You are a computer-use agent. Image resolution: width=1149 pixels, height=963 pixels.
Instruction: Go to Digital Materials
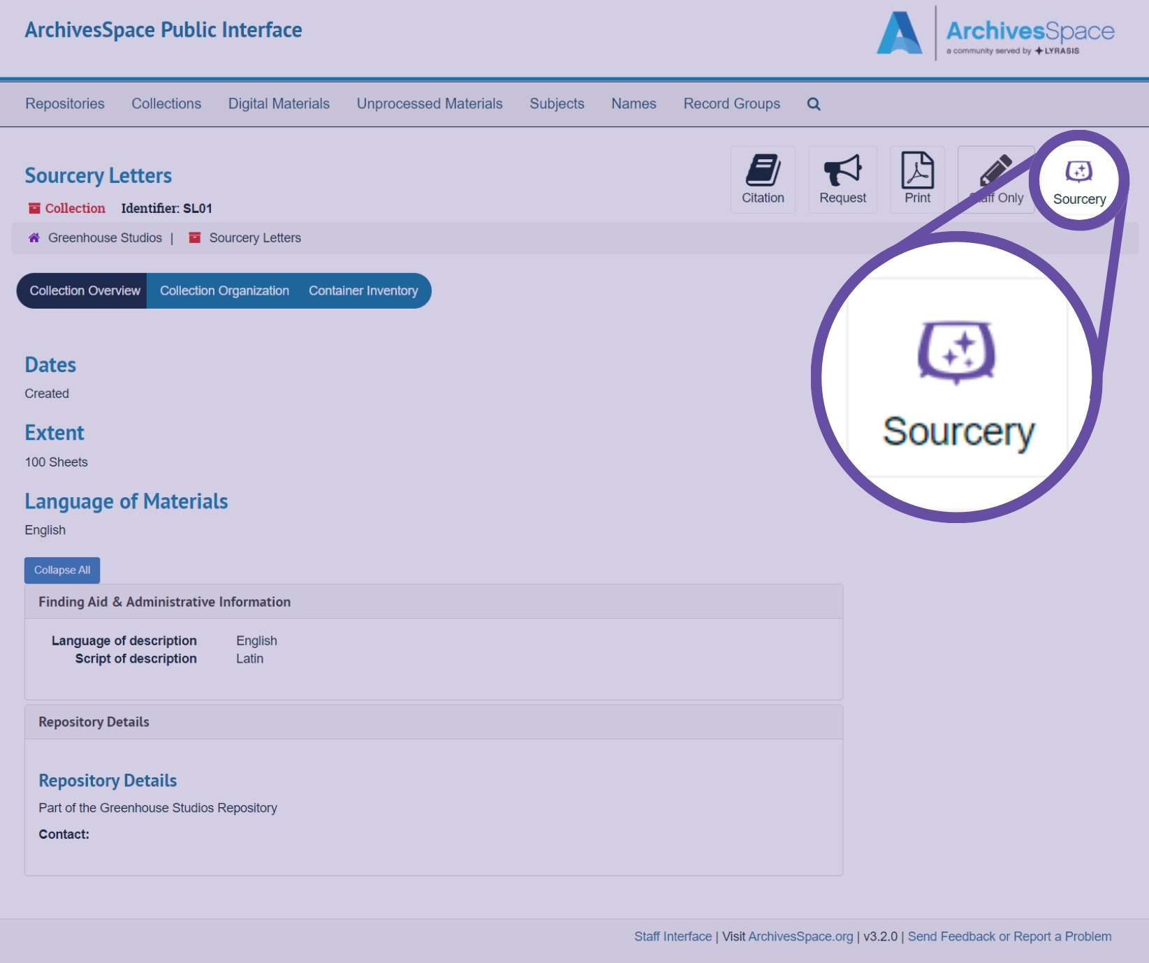pos(279,104)
